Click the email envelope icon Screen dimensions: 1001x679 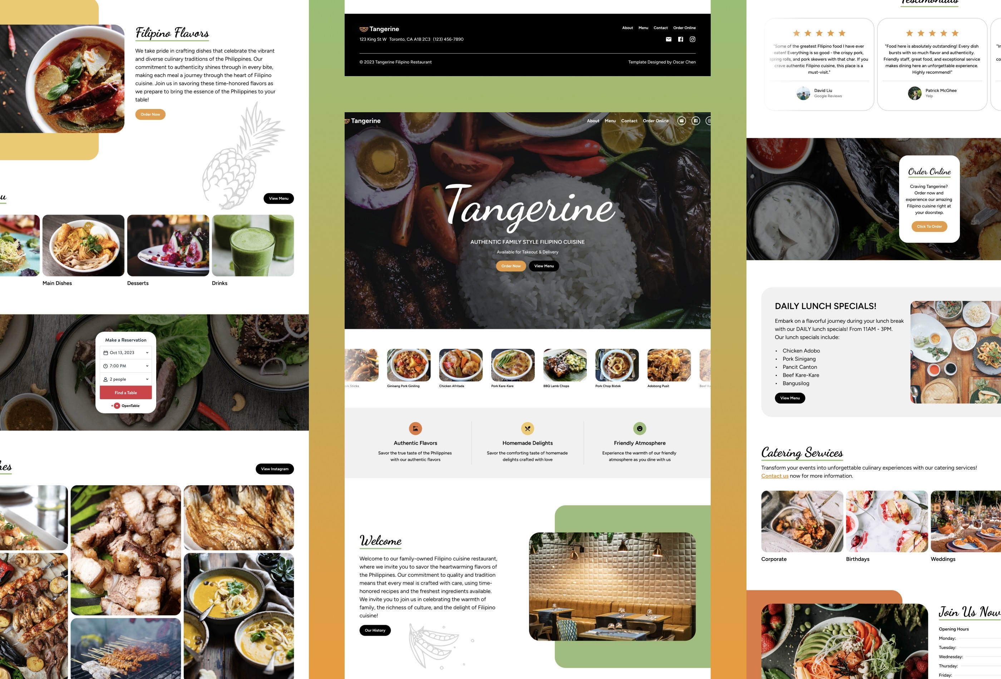click(x=668, y=39)
